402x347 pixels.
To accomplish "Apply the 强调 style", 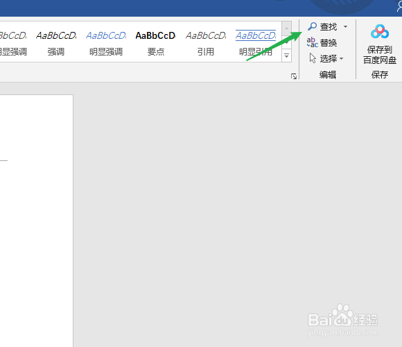I will pyautogui.click(x=56, y=43).
